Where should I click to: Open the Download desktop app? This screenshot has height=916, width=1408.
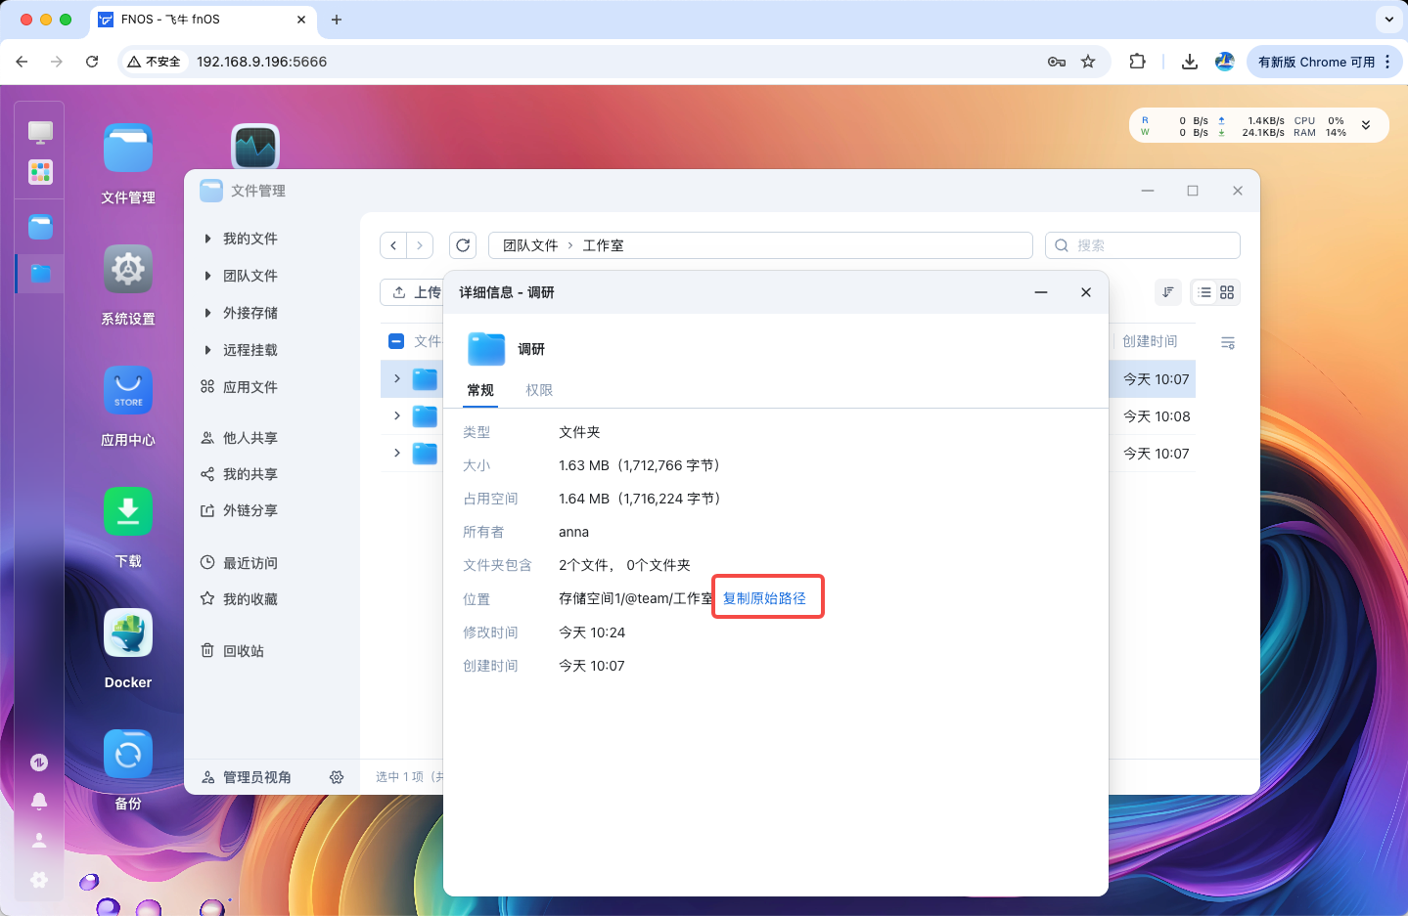[128, 512]
